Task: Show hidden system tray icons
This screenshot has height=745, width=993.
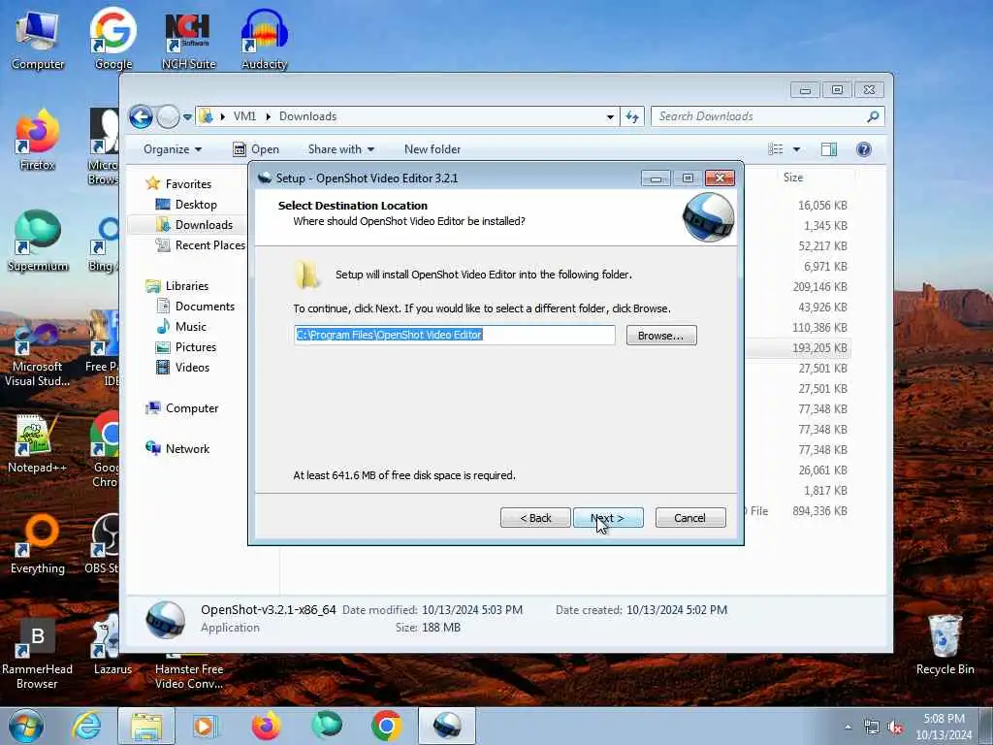Action: (x=848, y=728)
